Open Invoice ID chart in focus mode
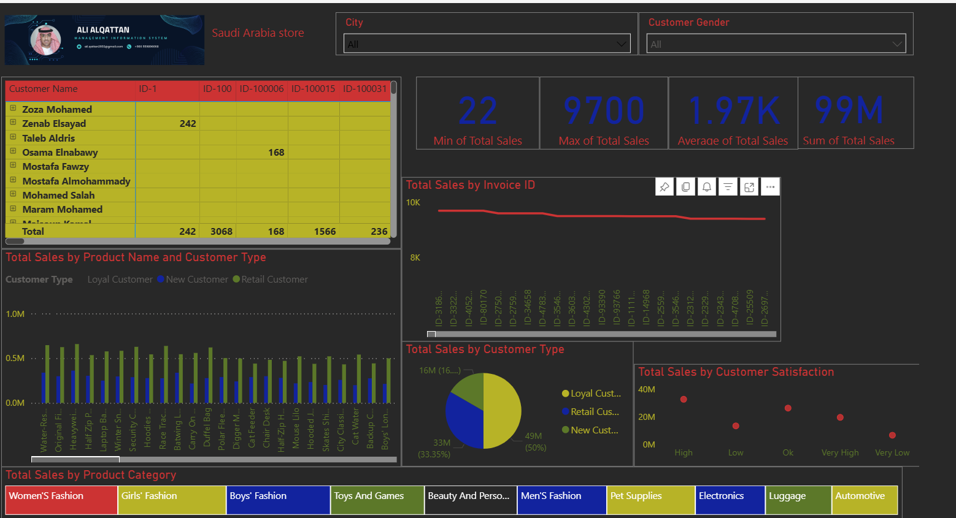 (749, 187)
